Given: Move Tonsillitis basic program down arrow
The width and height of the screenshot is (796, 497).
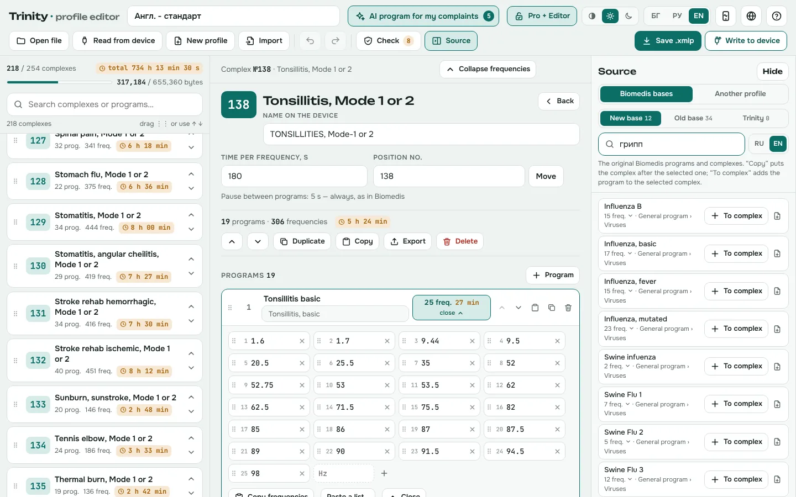Looking at the screenshot, I should pyautogui.click(x=519, y=308).
